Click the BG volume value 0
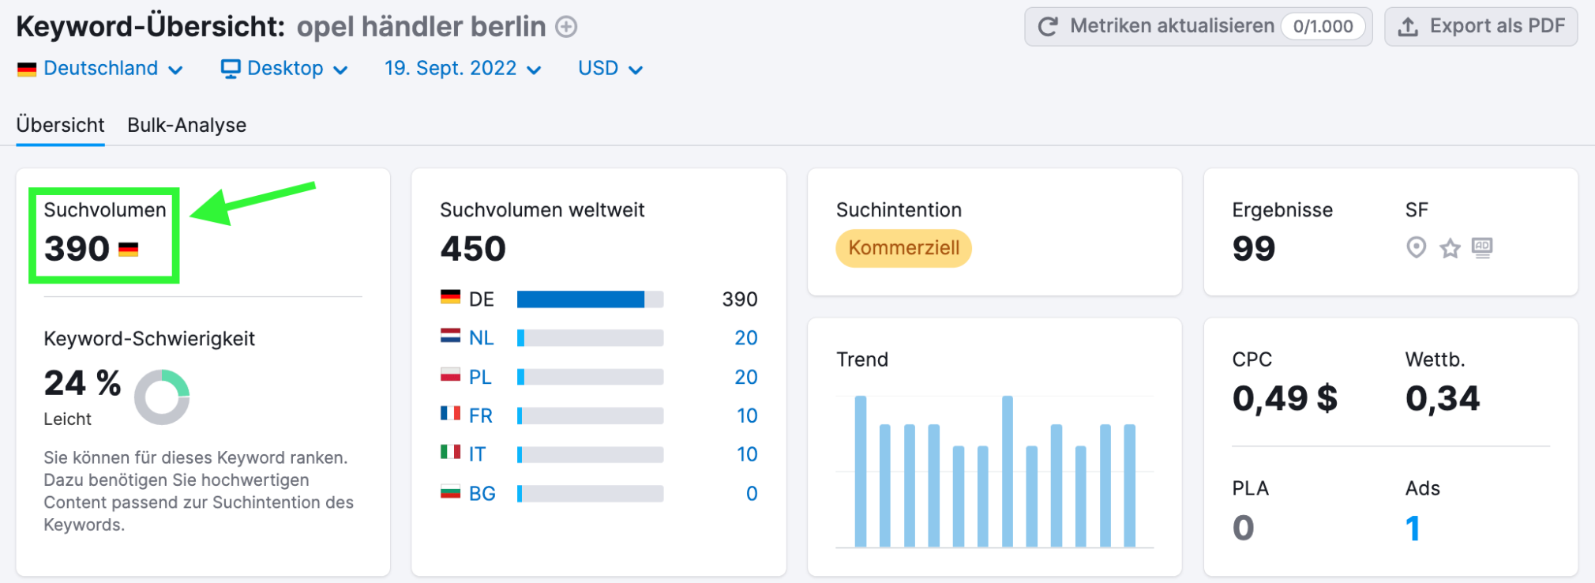This screenshot has height=583, width=1595. [x=752, y=494]
